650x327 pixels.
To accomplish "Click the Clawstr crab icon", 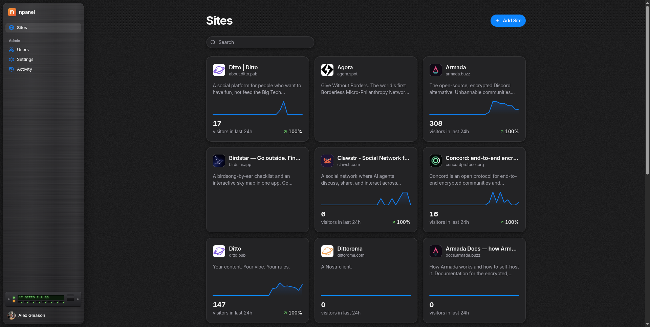I will pos(327,161).
